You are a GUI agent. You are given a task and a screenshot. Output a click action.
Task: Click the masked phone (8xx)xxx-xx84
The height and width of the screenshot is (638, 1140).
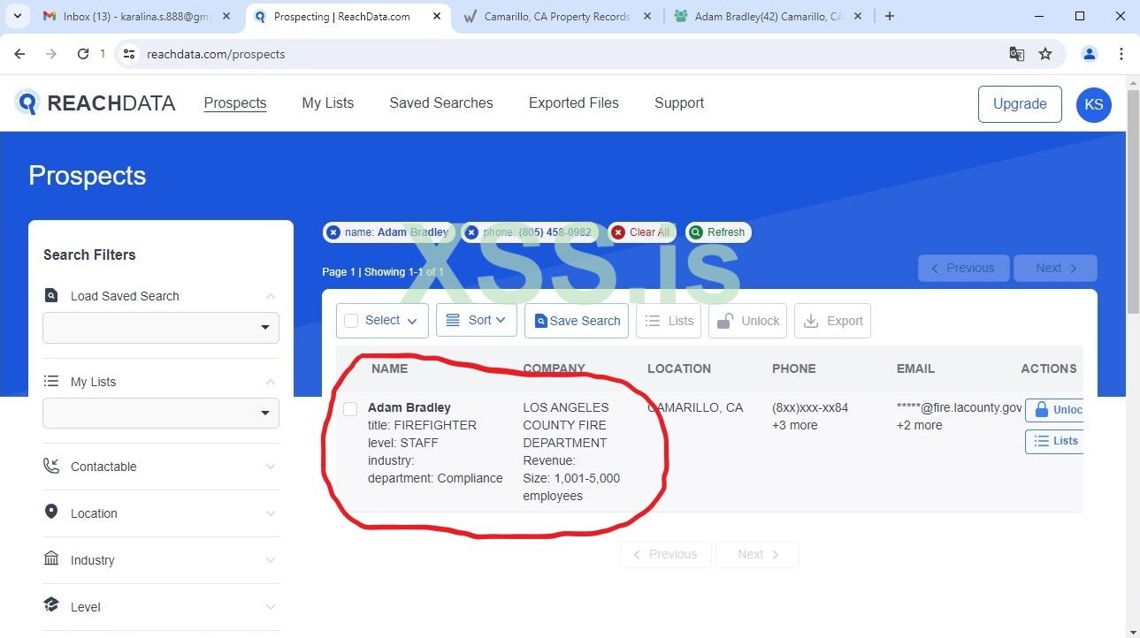click(x=810, y=407)
